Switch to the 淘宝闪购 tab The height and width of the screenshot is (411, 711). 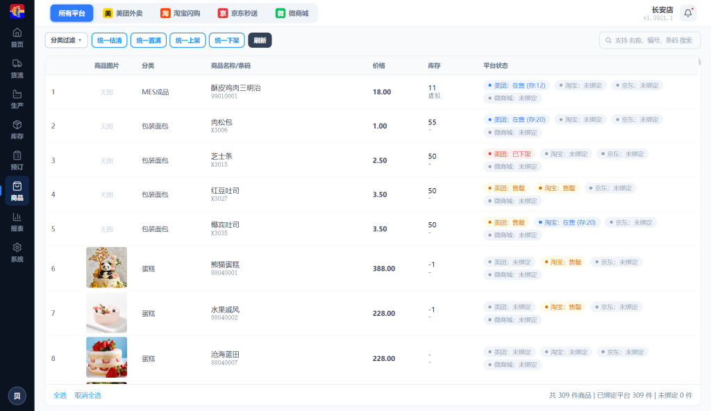point(180,13)
